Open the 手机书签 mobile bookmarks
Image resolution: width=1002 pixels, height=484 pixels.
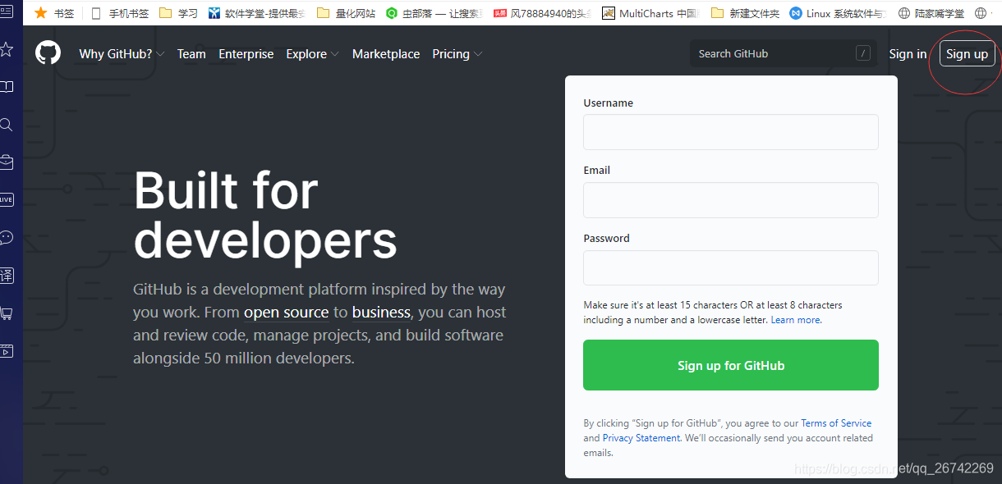(120, 13)
